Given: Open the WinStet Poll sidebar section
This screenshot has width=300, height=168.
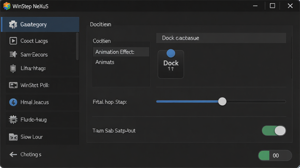Looking at the screenshot, I should pos(42,85).
